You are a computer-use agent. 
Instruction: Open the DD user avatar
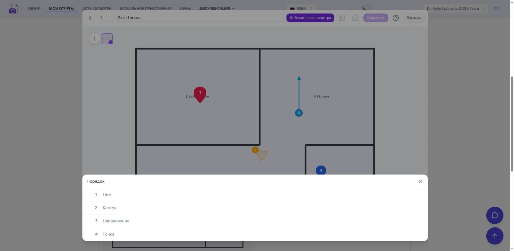click(497, 9)
